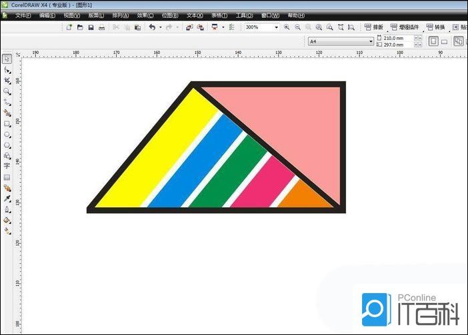The height and width of the screenshot is (335, 468).
Task: Select the Rectangle tool
Action: click(7, 124)
